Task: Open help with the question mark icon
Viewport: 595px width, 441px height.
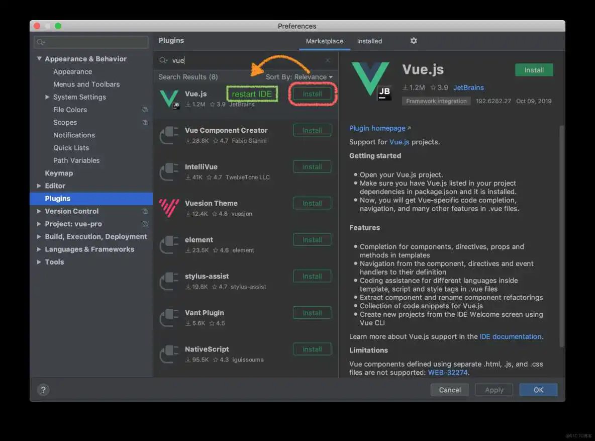Action: [x=43, y=390]
